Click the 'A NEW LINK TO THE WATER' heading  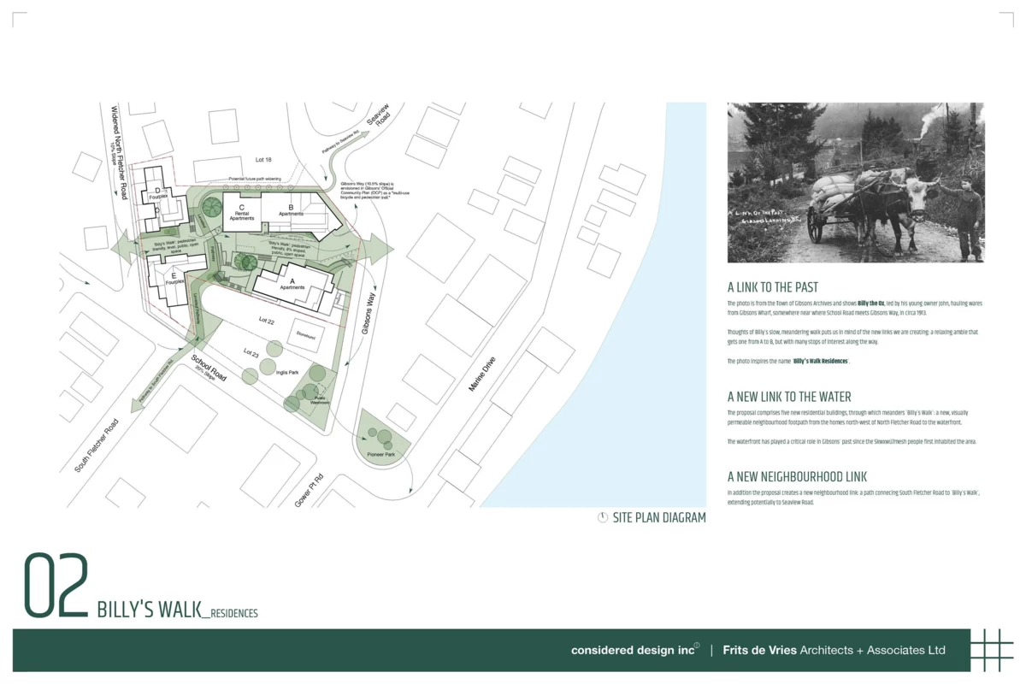pyautogui.click(x=789, y=397)
